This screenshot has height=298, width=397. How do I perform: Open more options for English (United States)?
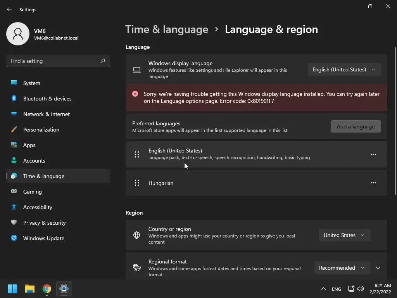click(373, 154)
